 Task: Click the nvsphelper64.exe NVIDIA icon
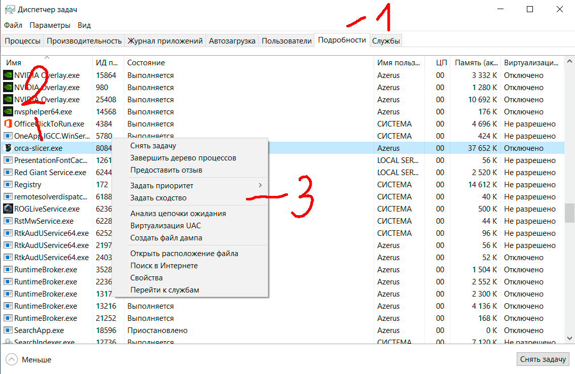(x=8, y=112)
